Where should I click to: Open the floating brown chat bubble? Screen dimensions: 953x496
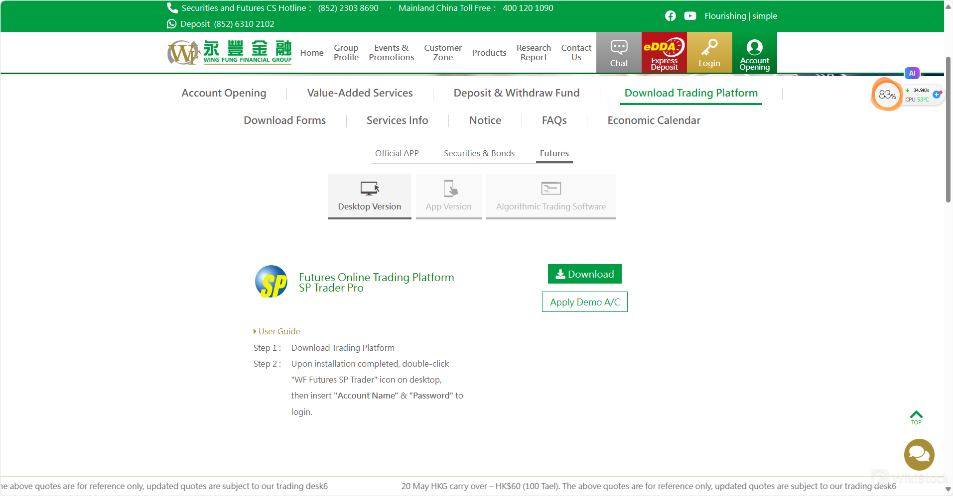(x=919, y=455)
